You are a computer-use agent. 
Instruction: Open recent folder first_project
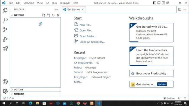81,77
